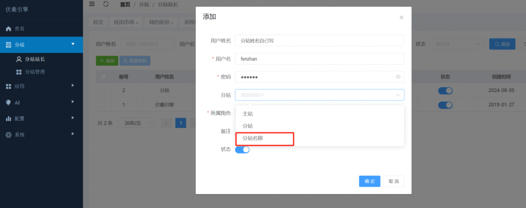Viewport: 526px width, 208px height.
Task: Collapse the 分站 select dropdown in dialog
Action: 320,95
